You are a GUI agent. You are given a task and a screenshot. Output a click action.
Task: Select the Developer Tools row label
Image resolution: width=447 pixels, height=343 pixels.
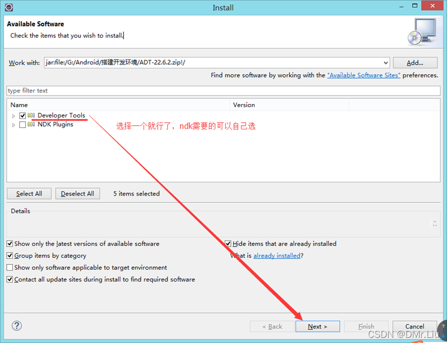61,115
